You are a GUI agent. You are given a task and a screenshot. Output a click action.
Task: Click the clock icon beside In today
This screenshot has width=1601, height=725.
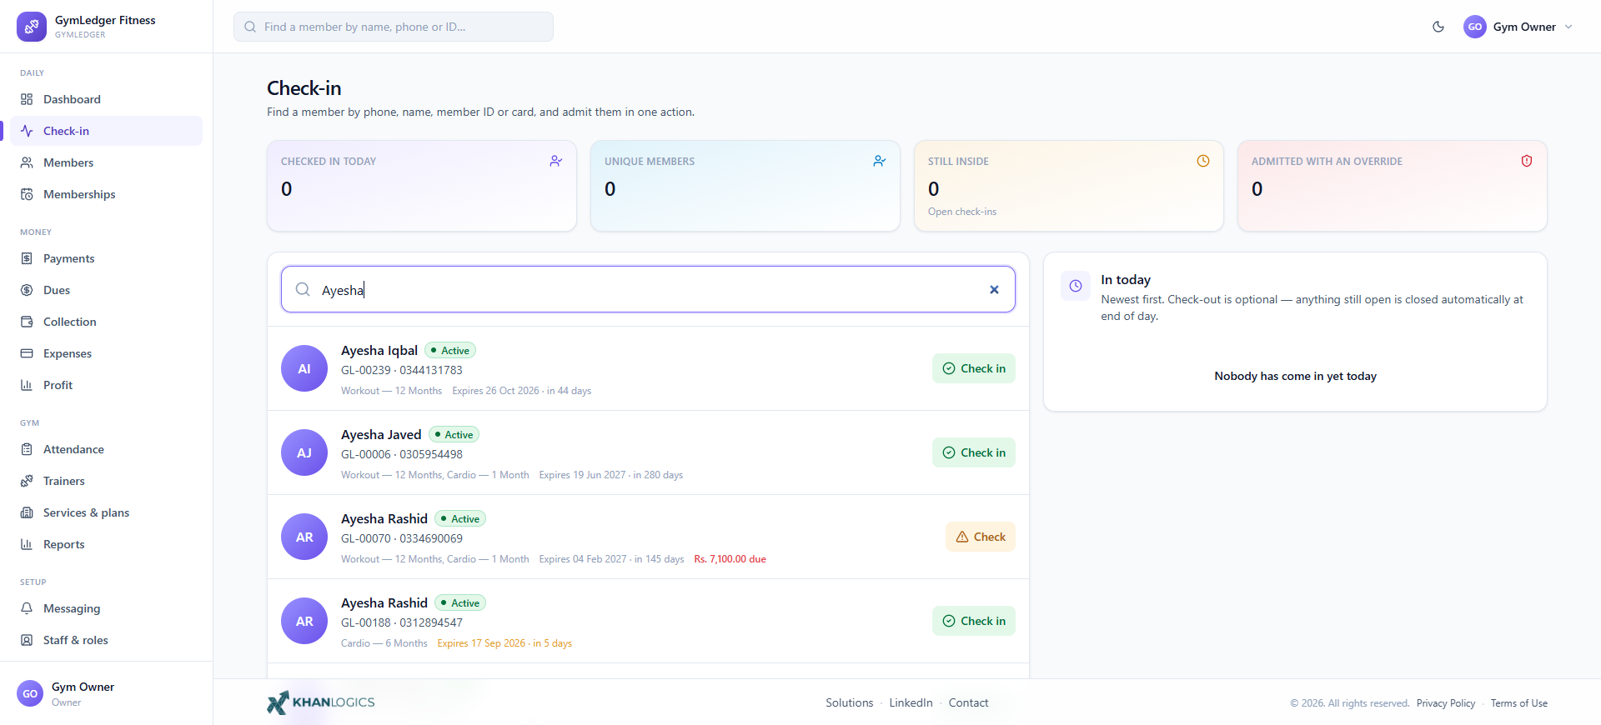pyautogui.click(x=1076, y=286)
